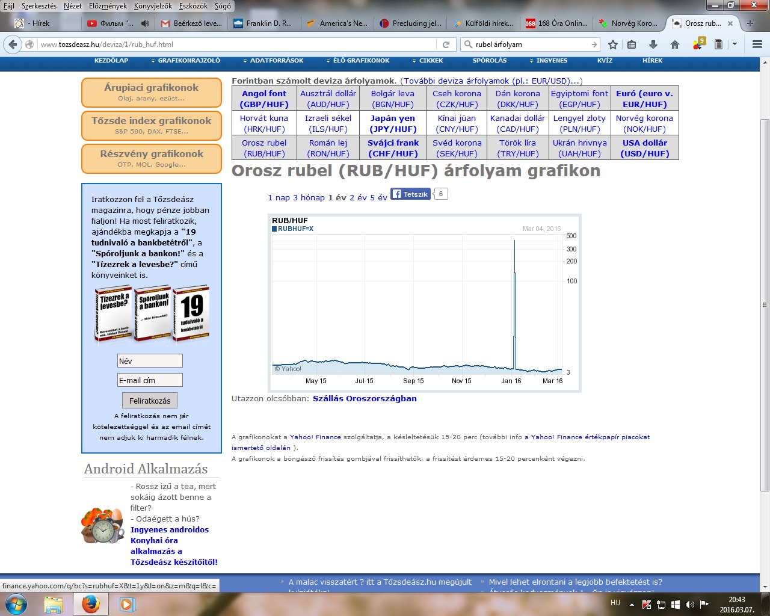This screenshot has height=616, width=770.
Task: Open the bookmarks list icon
Action: [632, 45]
